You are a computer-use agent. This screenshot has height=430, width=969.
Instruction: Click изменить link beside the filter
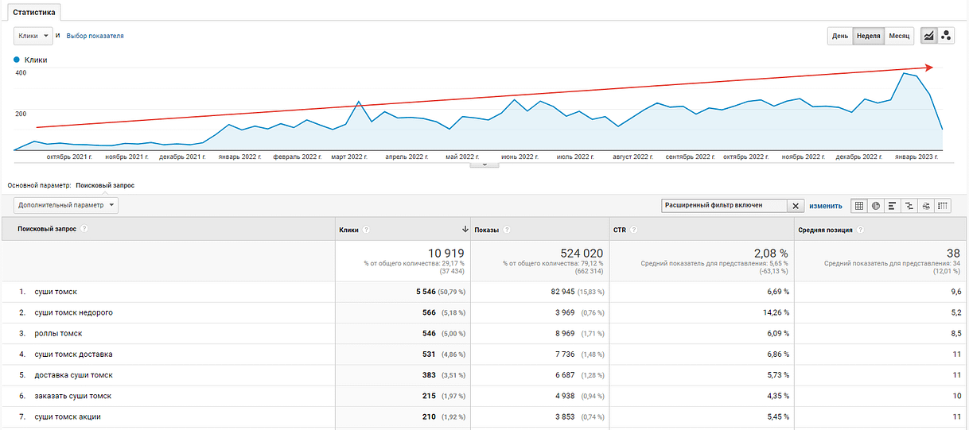click(825, 206)
